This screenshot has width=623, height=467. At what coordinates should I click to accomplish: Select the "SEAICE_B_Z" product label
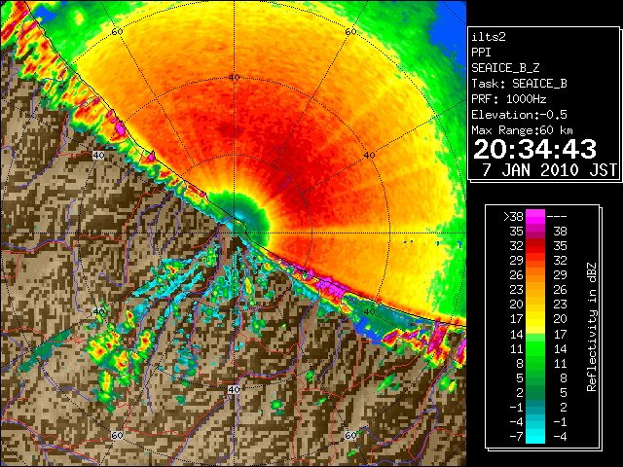click(505, 68)
